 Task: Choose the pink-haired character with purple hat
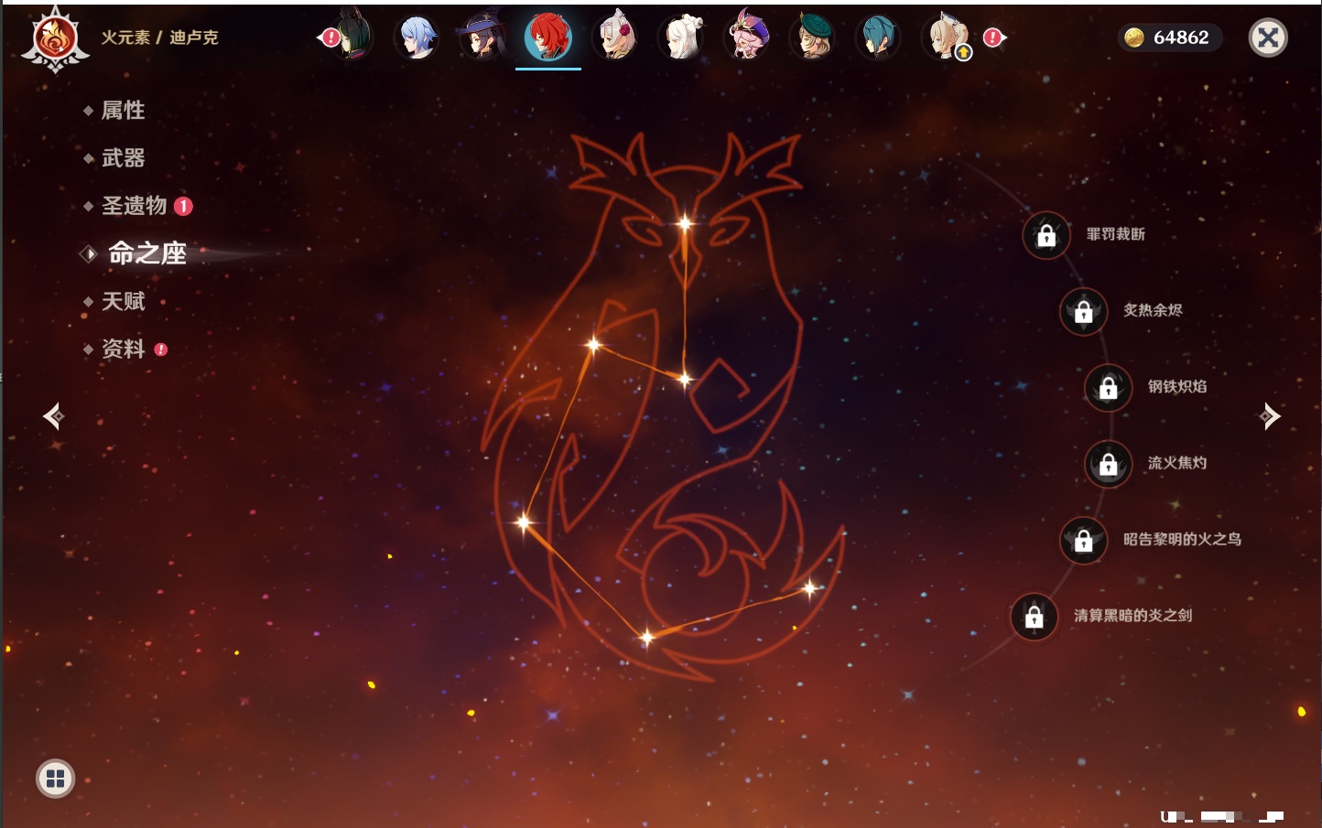coord(747,38)
